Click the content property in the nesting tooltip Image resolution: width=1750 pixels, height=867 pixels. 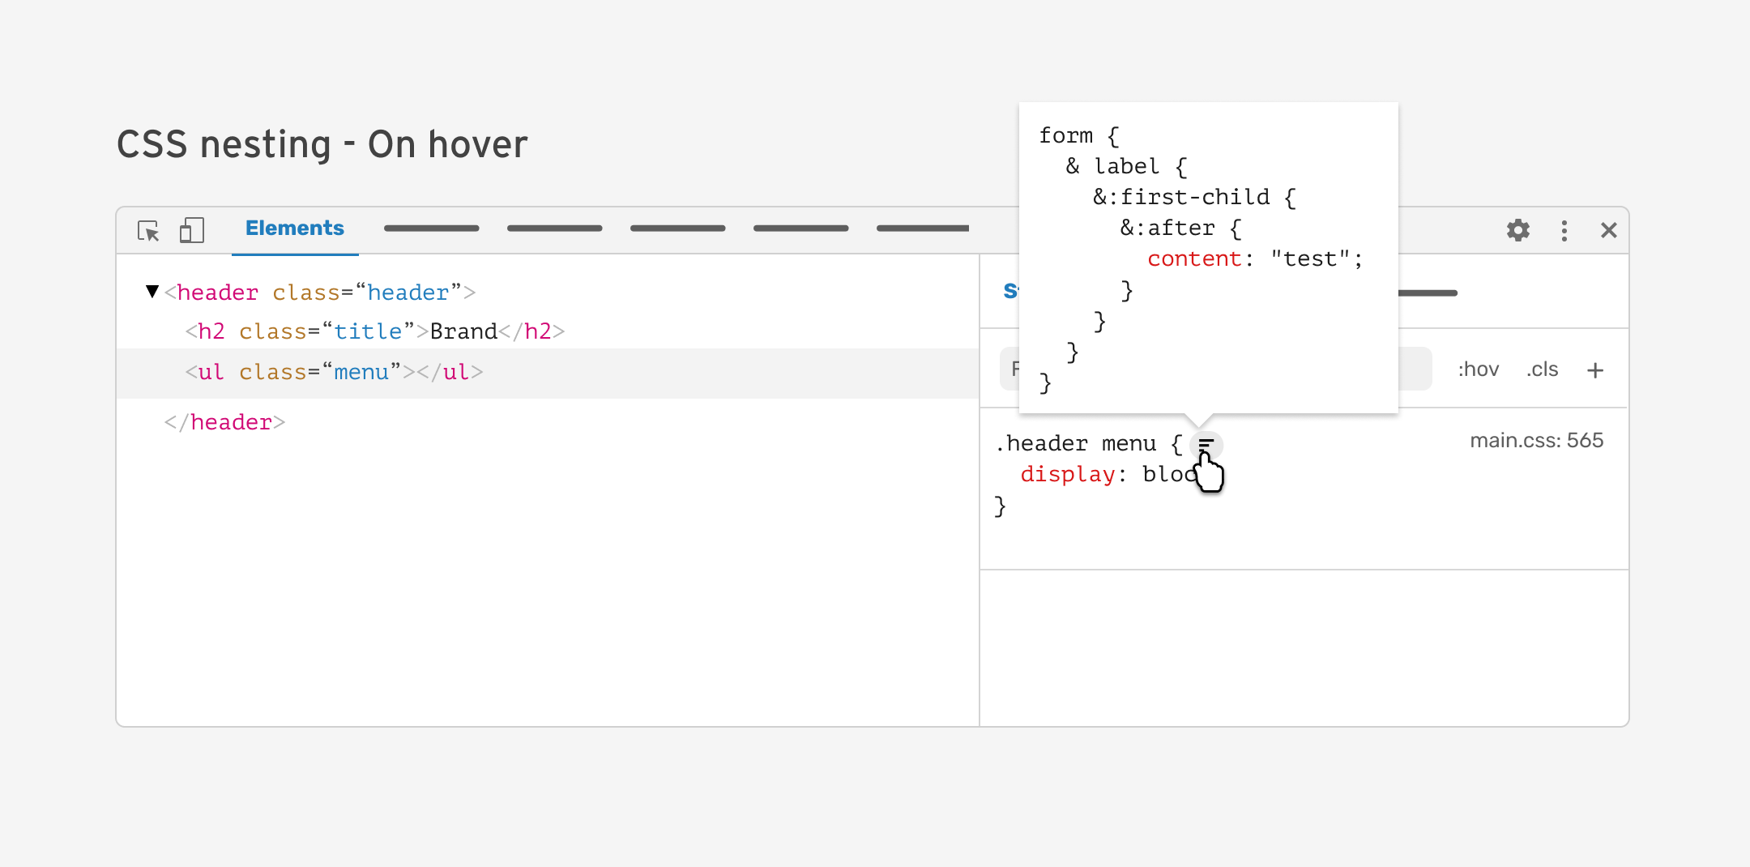(1194, 258)
